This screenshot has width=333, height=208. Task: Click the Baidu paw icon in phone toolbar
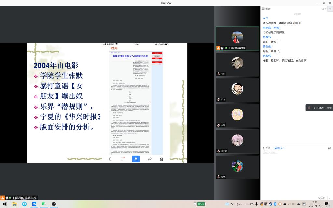coord(162,159)
